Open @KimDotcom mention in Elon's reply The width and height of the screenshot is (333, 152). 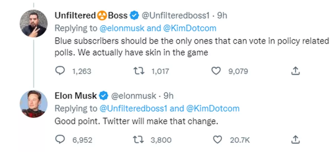pos(213,108)
